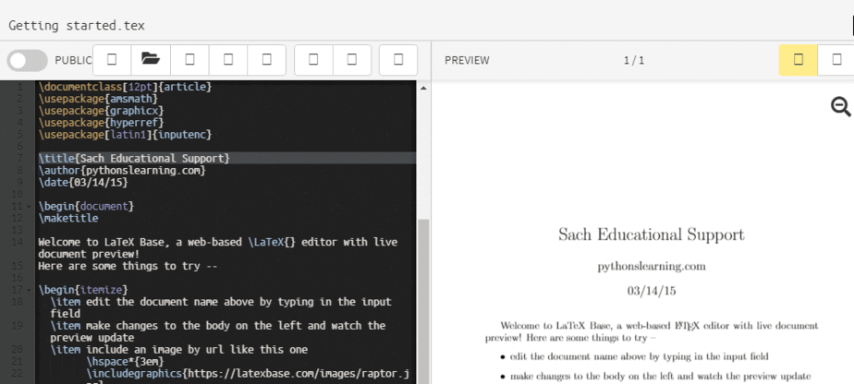Click the last button in the five-button toolbar group
The image size is (854, 384).
tap(267, 59)
